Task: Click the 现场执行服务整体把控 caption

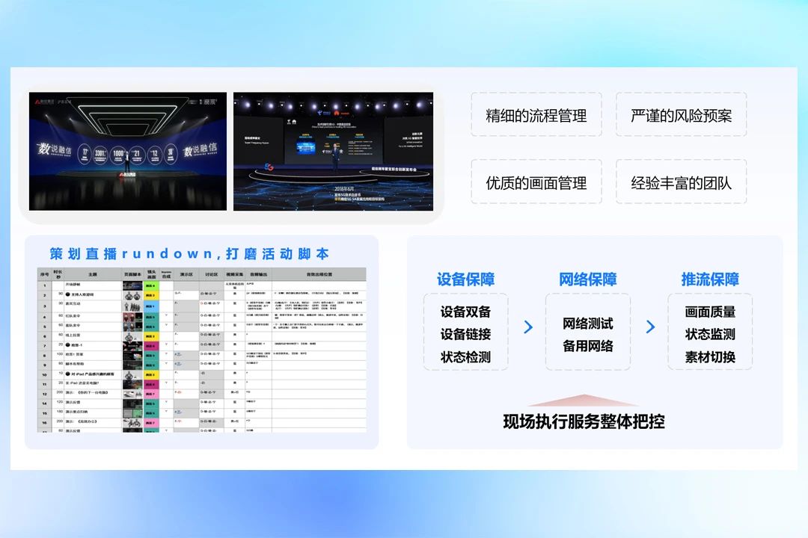Action: pos(584,421)
